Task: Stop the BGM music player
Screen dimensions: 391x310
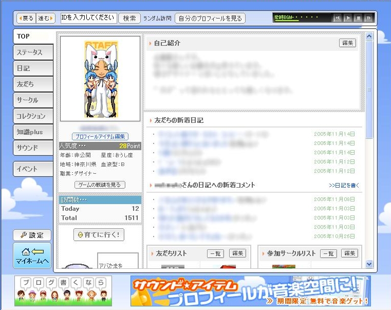Action: click(x=359, y=18)
